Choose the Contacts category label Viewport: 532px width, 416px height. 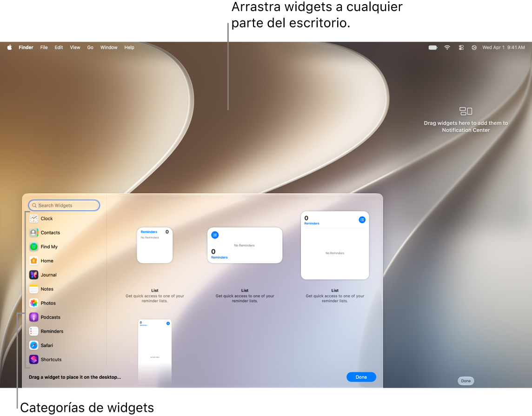[x=50, y=233]
